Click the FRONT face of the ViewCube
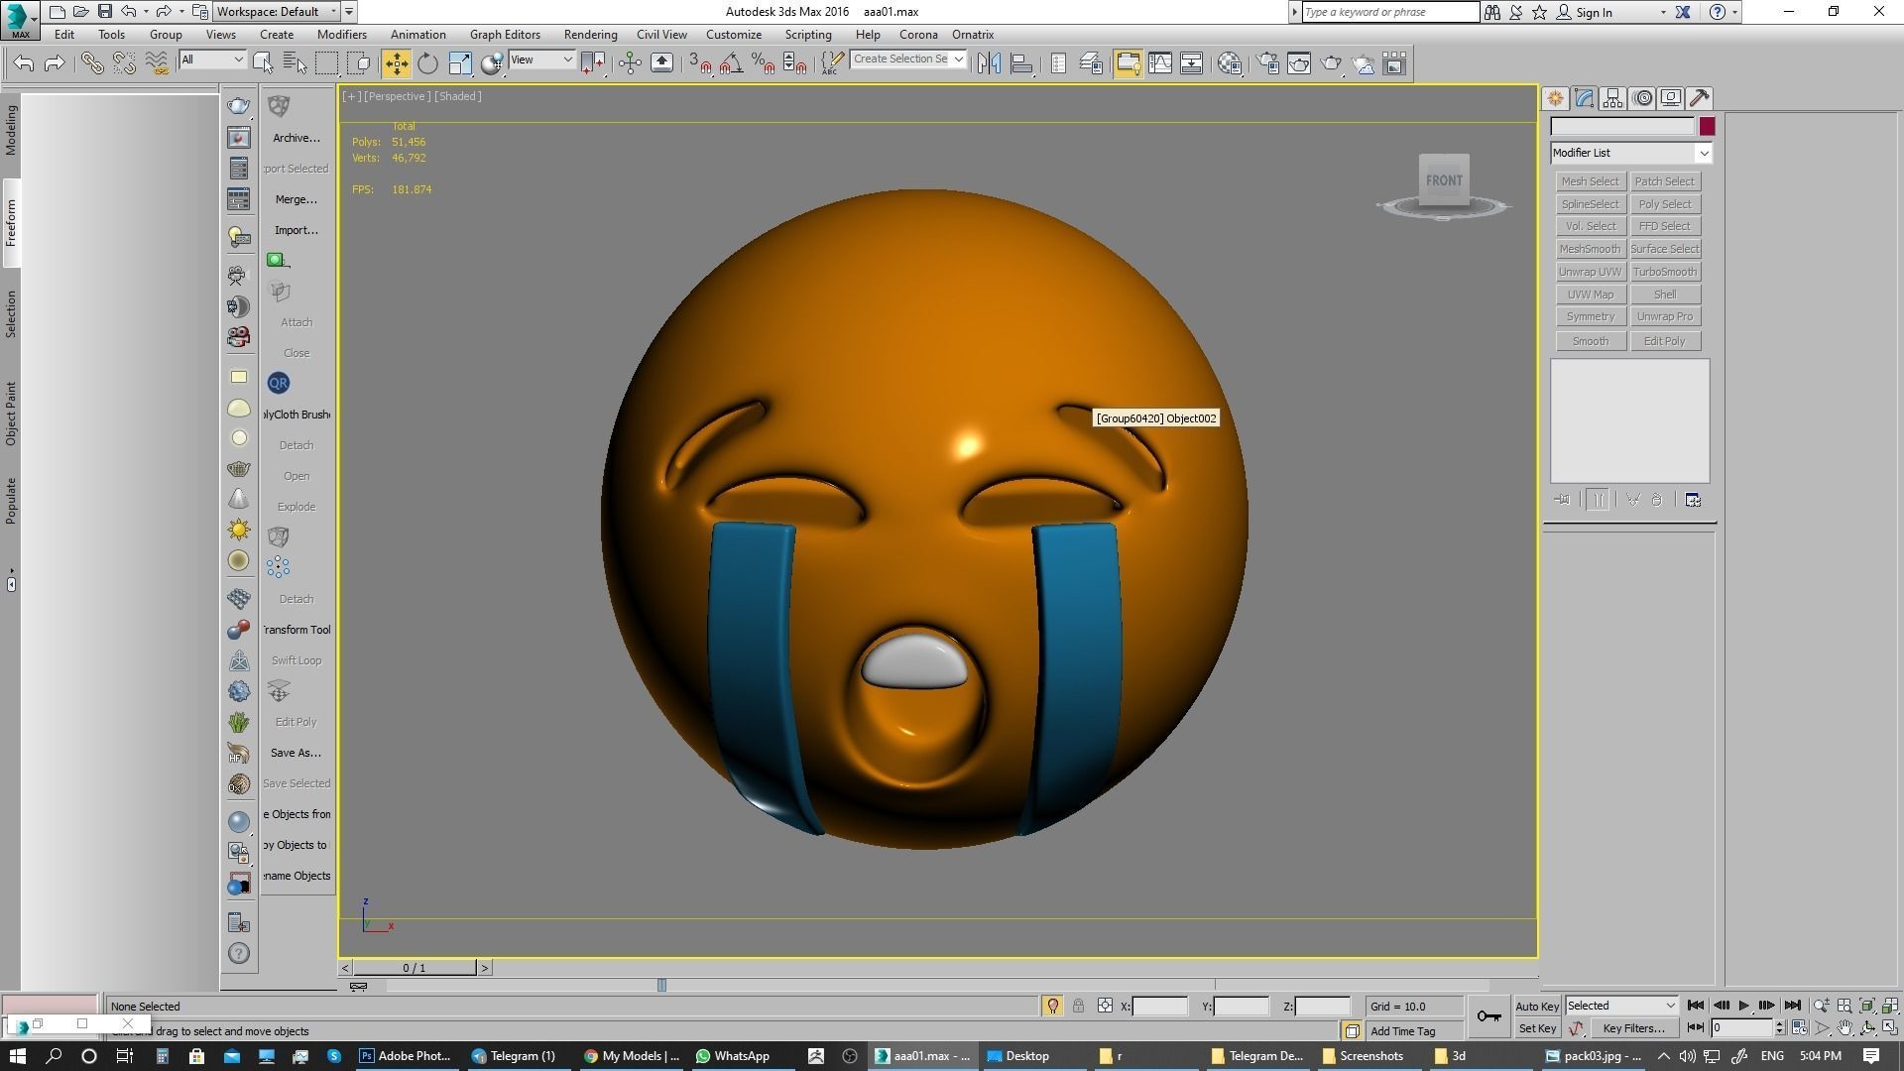Viewport: 1904px width, 1071px height. [x=1444, y=180]
